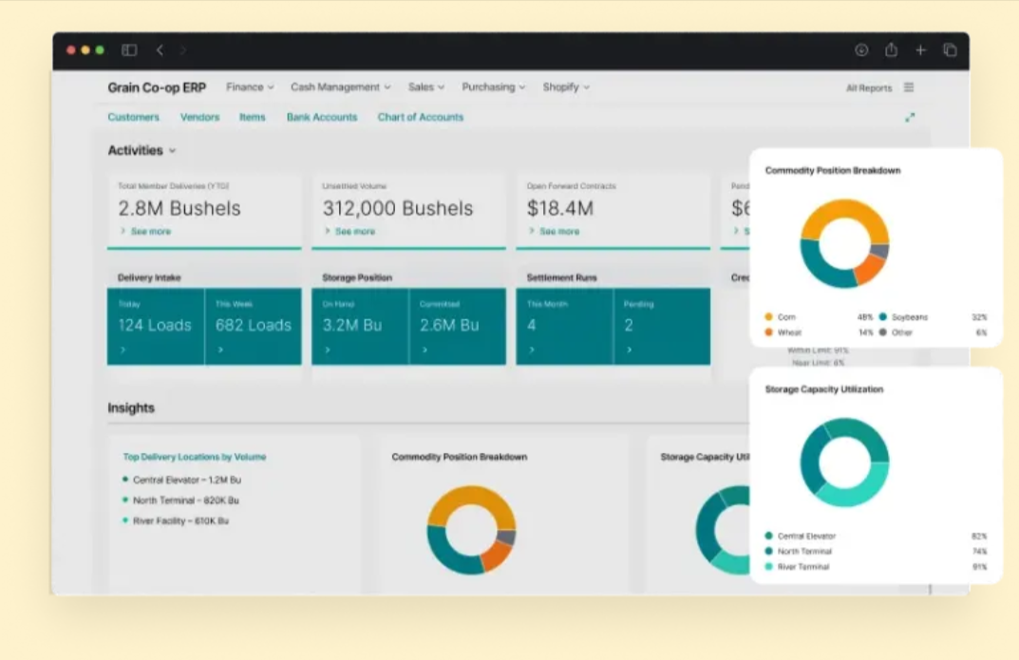Go to Chart of Accounts tab
Image resolution: width=1019 pixels, height=660 pixels.
421,118
